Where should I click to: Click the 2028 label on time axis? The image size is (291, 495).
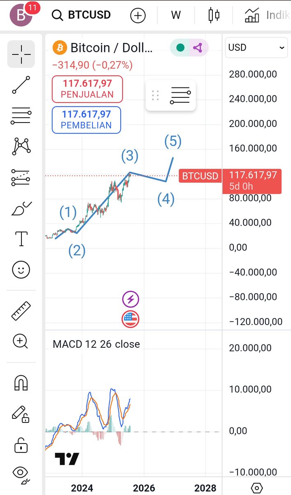(205, 488)
